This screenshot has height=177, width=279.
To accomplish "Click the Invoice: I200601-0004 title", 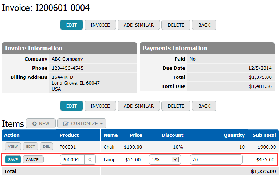I will coord(46,8).
